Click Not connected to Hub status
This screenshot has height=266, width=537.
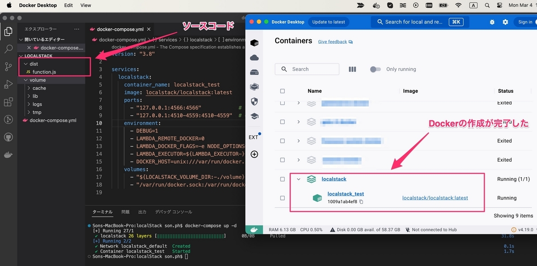(x=431, y=229)
